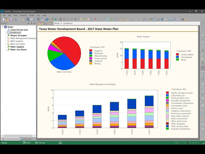Click the Water Management Strategies bar chart
This screenshot has width=205, height=154.
point(106,109)
